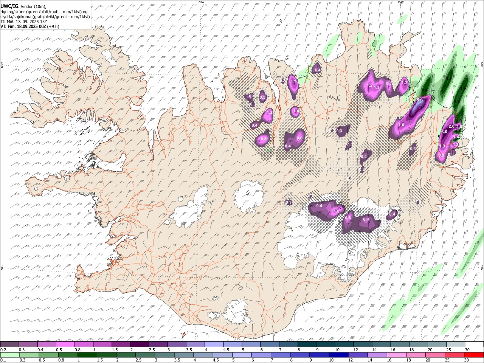Click the 5.6 precipitation value on the map
The width and height of the screenshot is (484, 363).
pyautogui.click(x=420, y=100)
